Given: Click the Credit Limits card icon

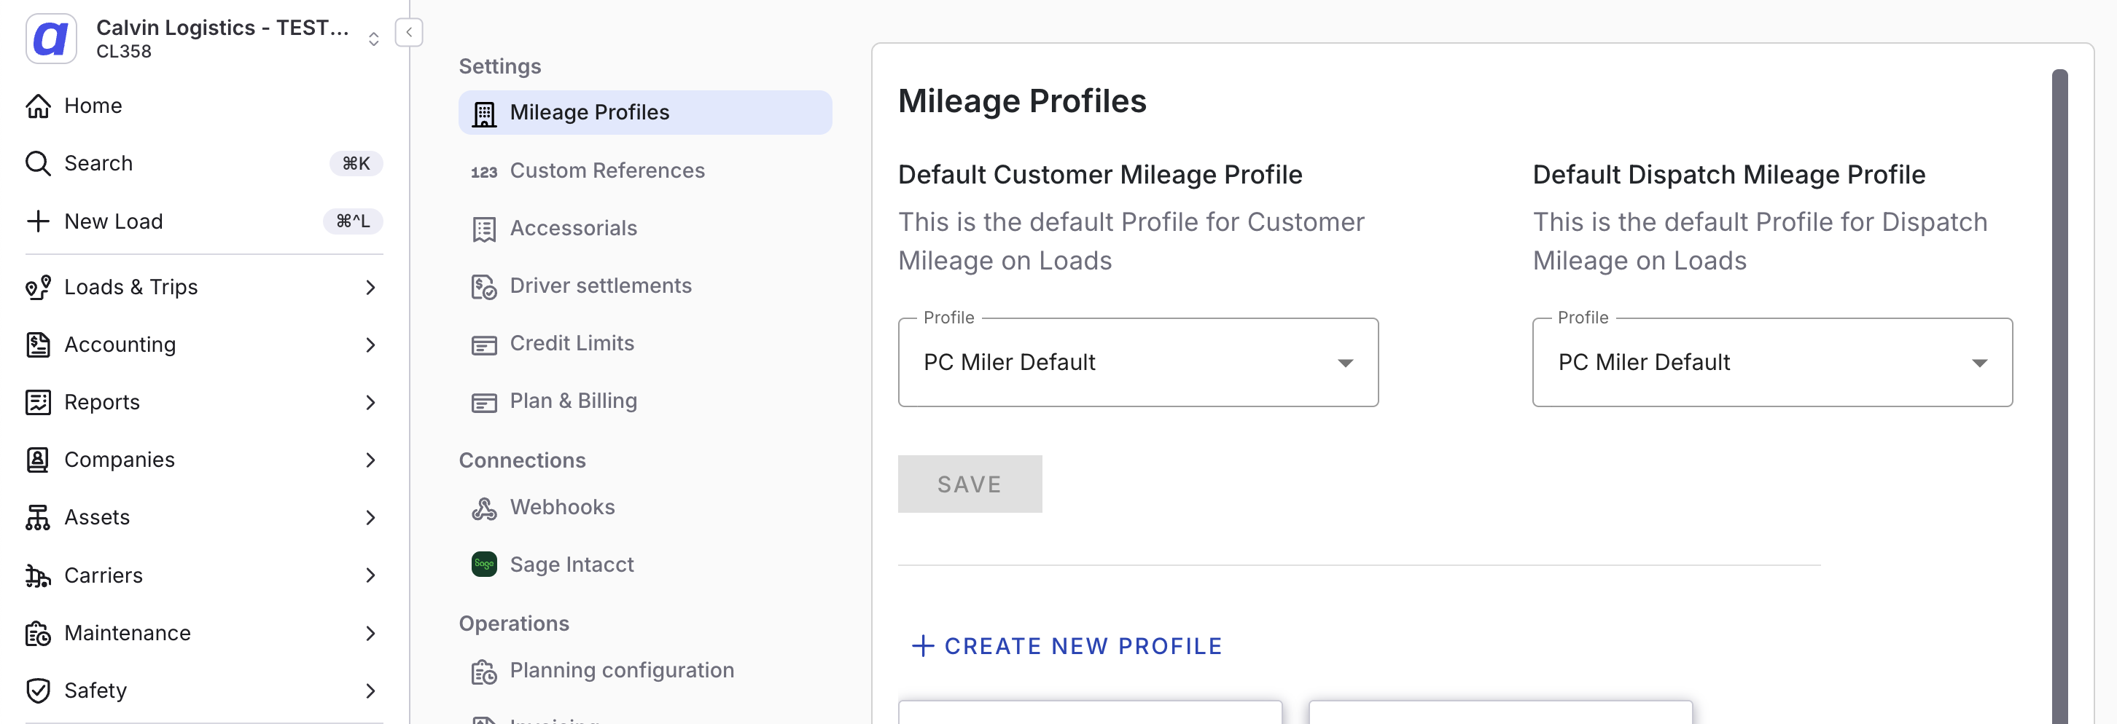Looking at the screenshot, I should [x=484, y=345].
